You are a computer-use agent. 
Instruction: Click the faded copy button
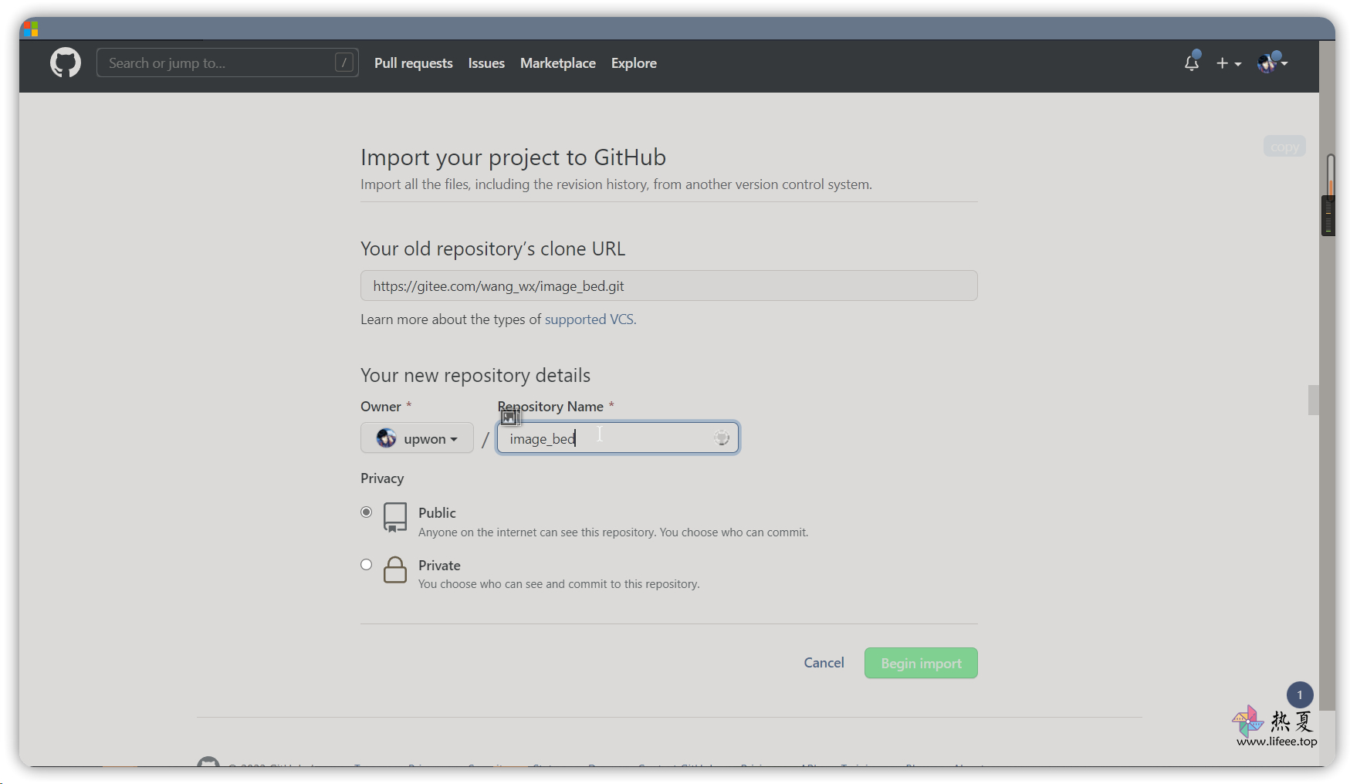(x=1284, y=147)
